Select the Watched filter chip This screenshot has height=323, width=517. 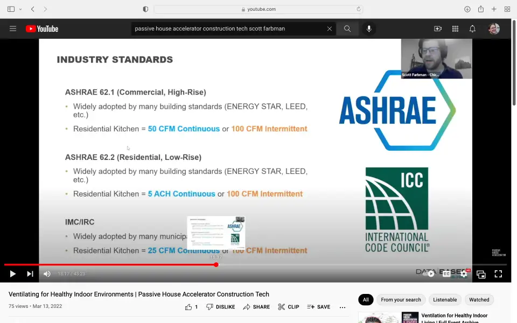[479, 300]
